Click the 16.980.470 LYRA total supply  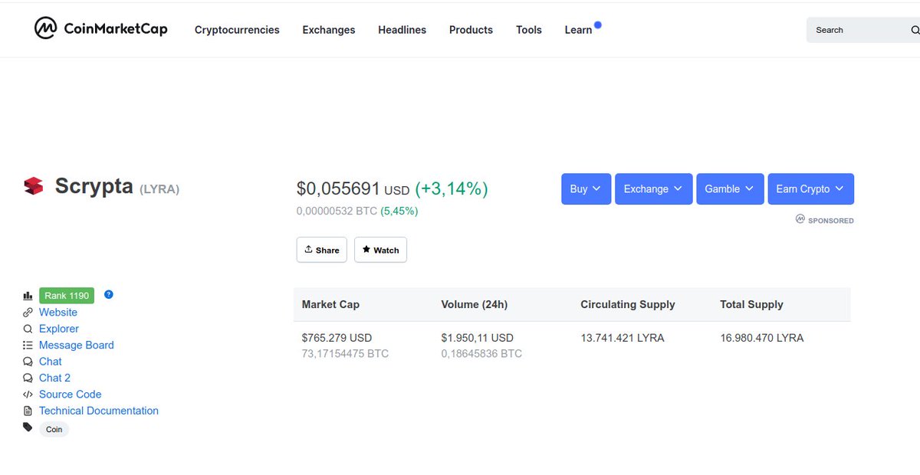pos(762,338)
